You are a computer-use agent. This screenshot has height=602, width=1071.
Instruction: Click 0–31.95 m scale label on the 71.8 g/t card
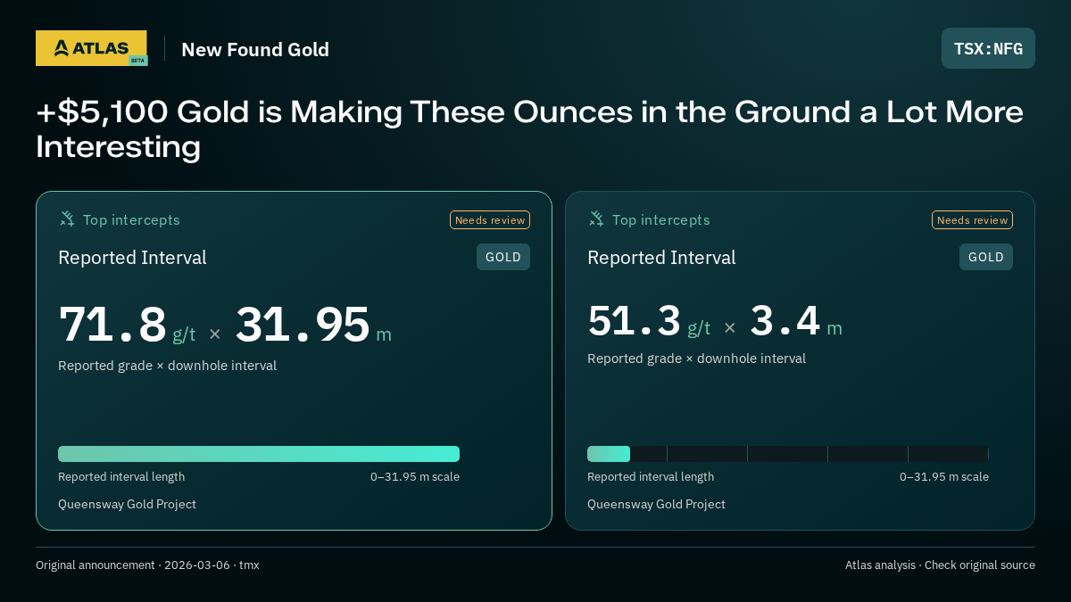click(x=415, y=476)
